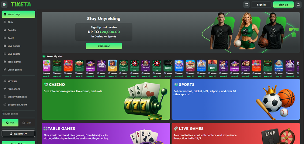Collapse sidebar with hamburger menu icon
Viewport: 304px width, 144px height.
[x=4, y=5]
